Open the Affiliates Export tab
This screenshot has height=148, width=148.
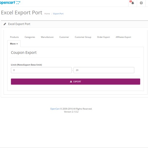click(123, 37)
